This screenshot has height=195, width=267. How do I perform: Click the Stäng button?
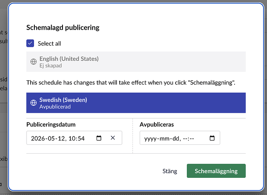click(170, 171)
